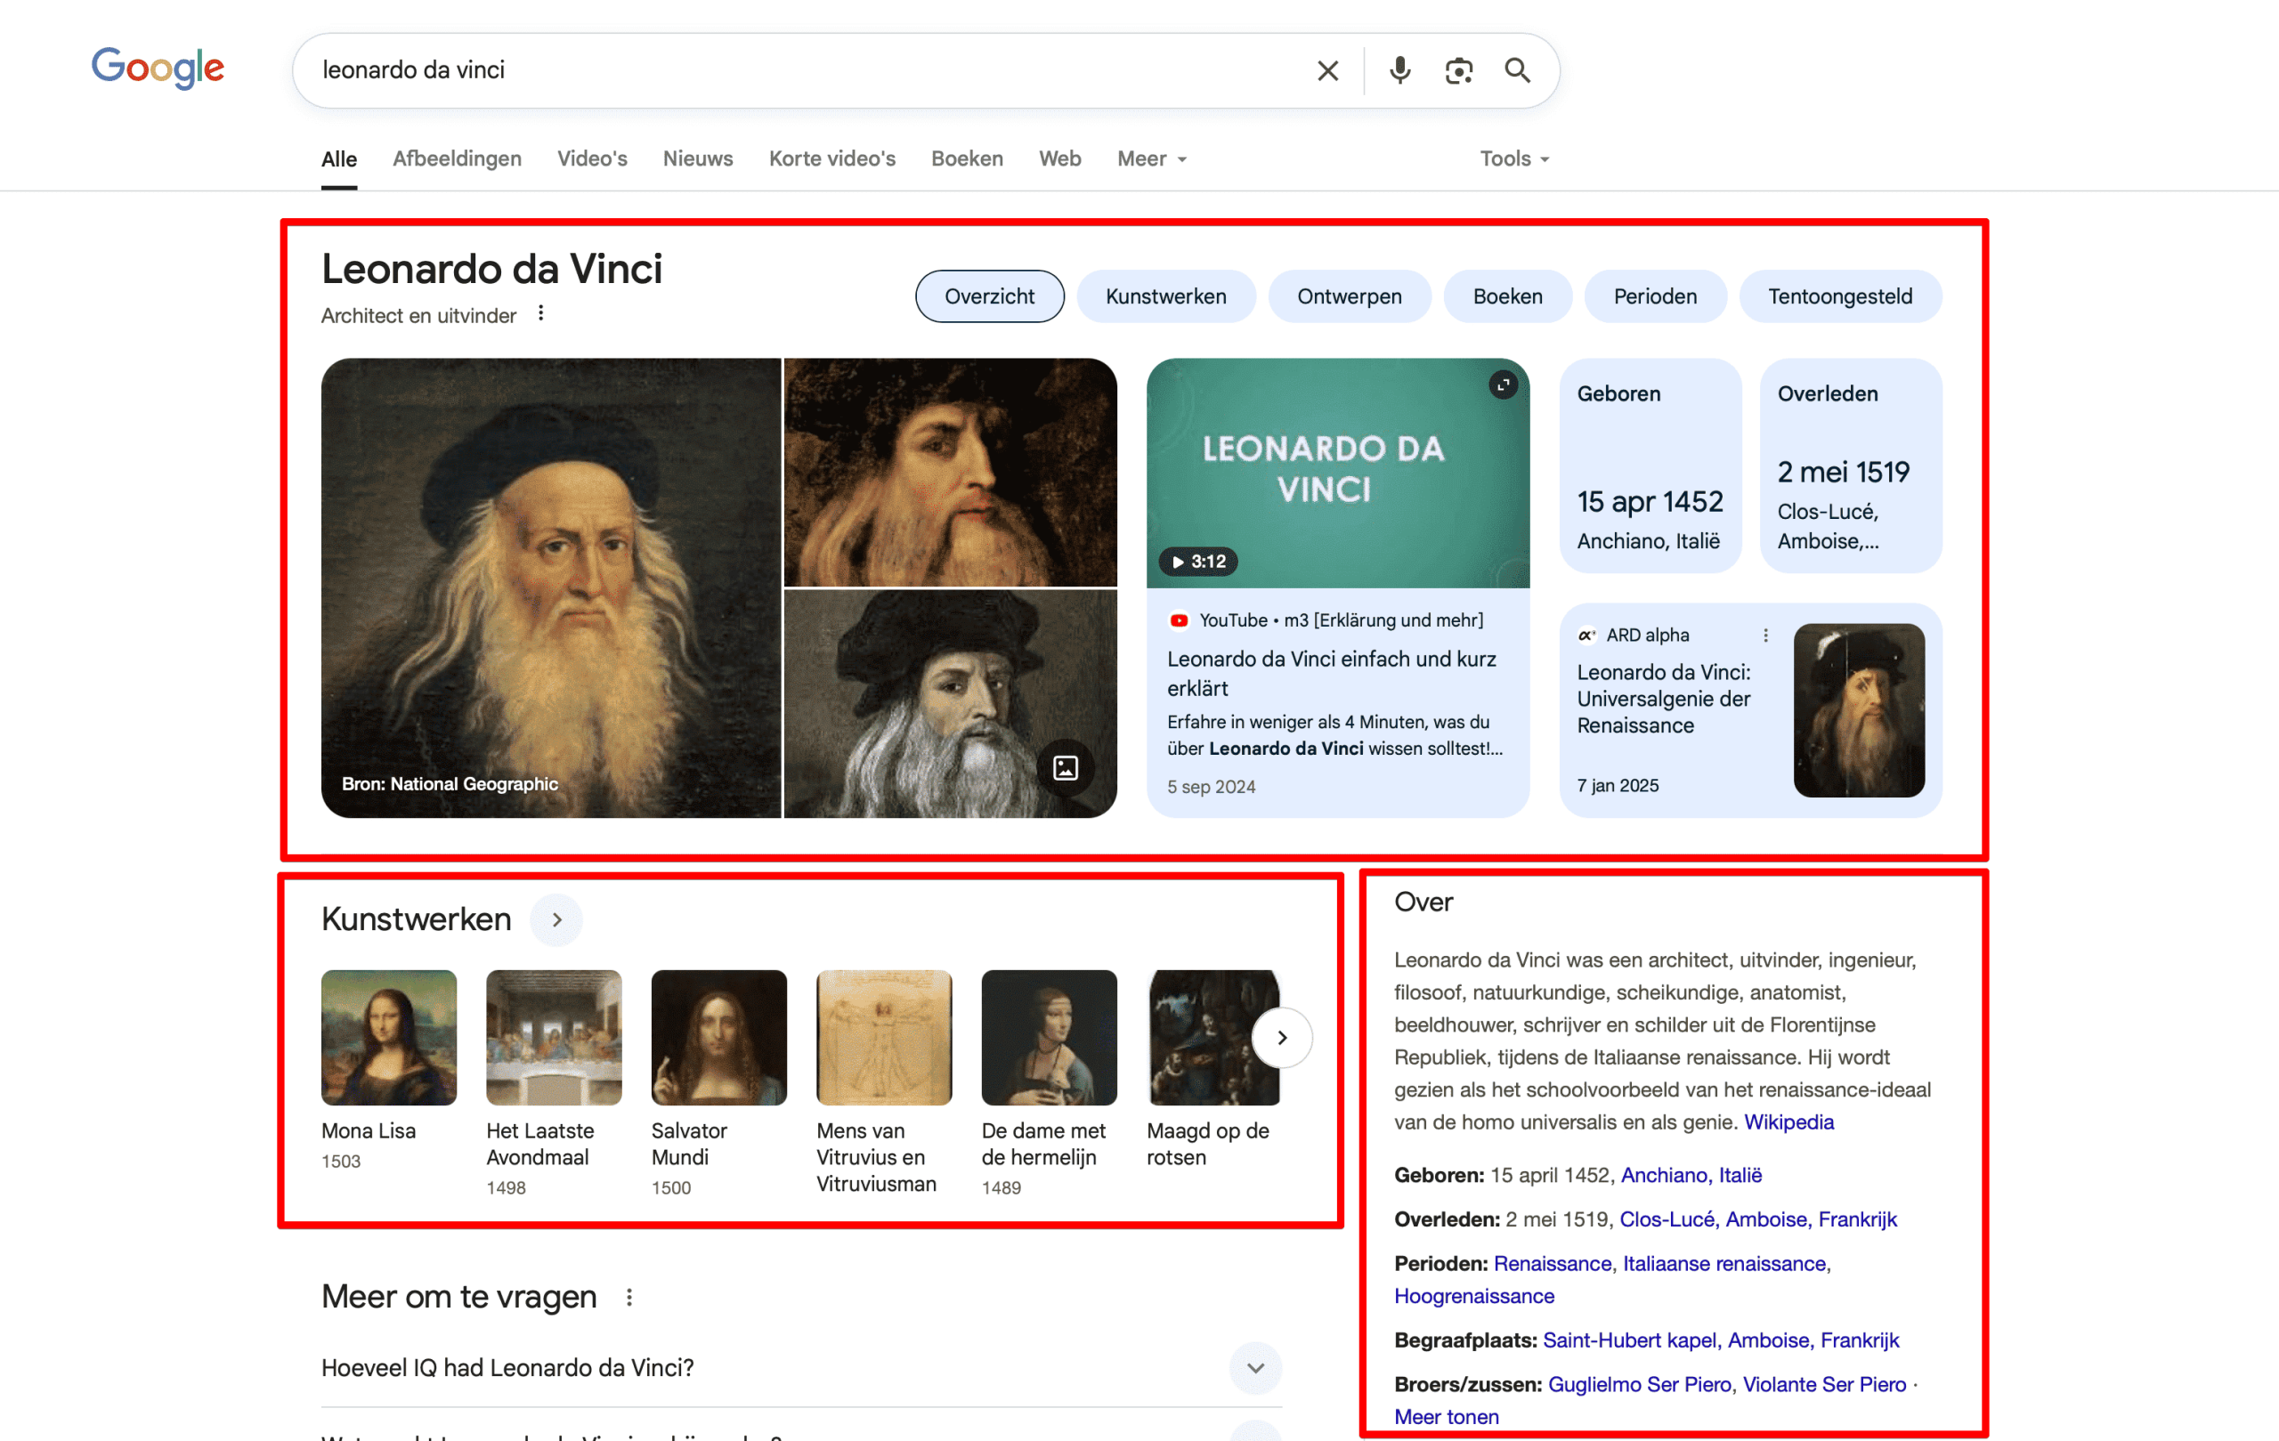The height and width of the screenshot is (1441, 2279).
Task: Open the ARD alpha article portrait thumbnail
Action: click(1859, 709)
